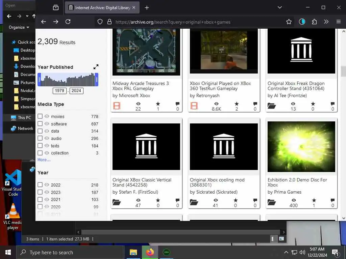The height and width of the screenshot is (259, 346).
Task: Open Organize dropdown in File Explorer
Action: [19, 27]
